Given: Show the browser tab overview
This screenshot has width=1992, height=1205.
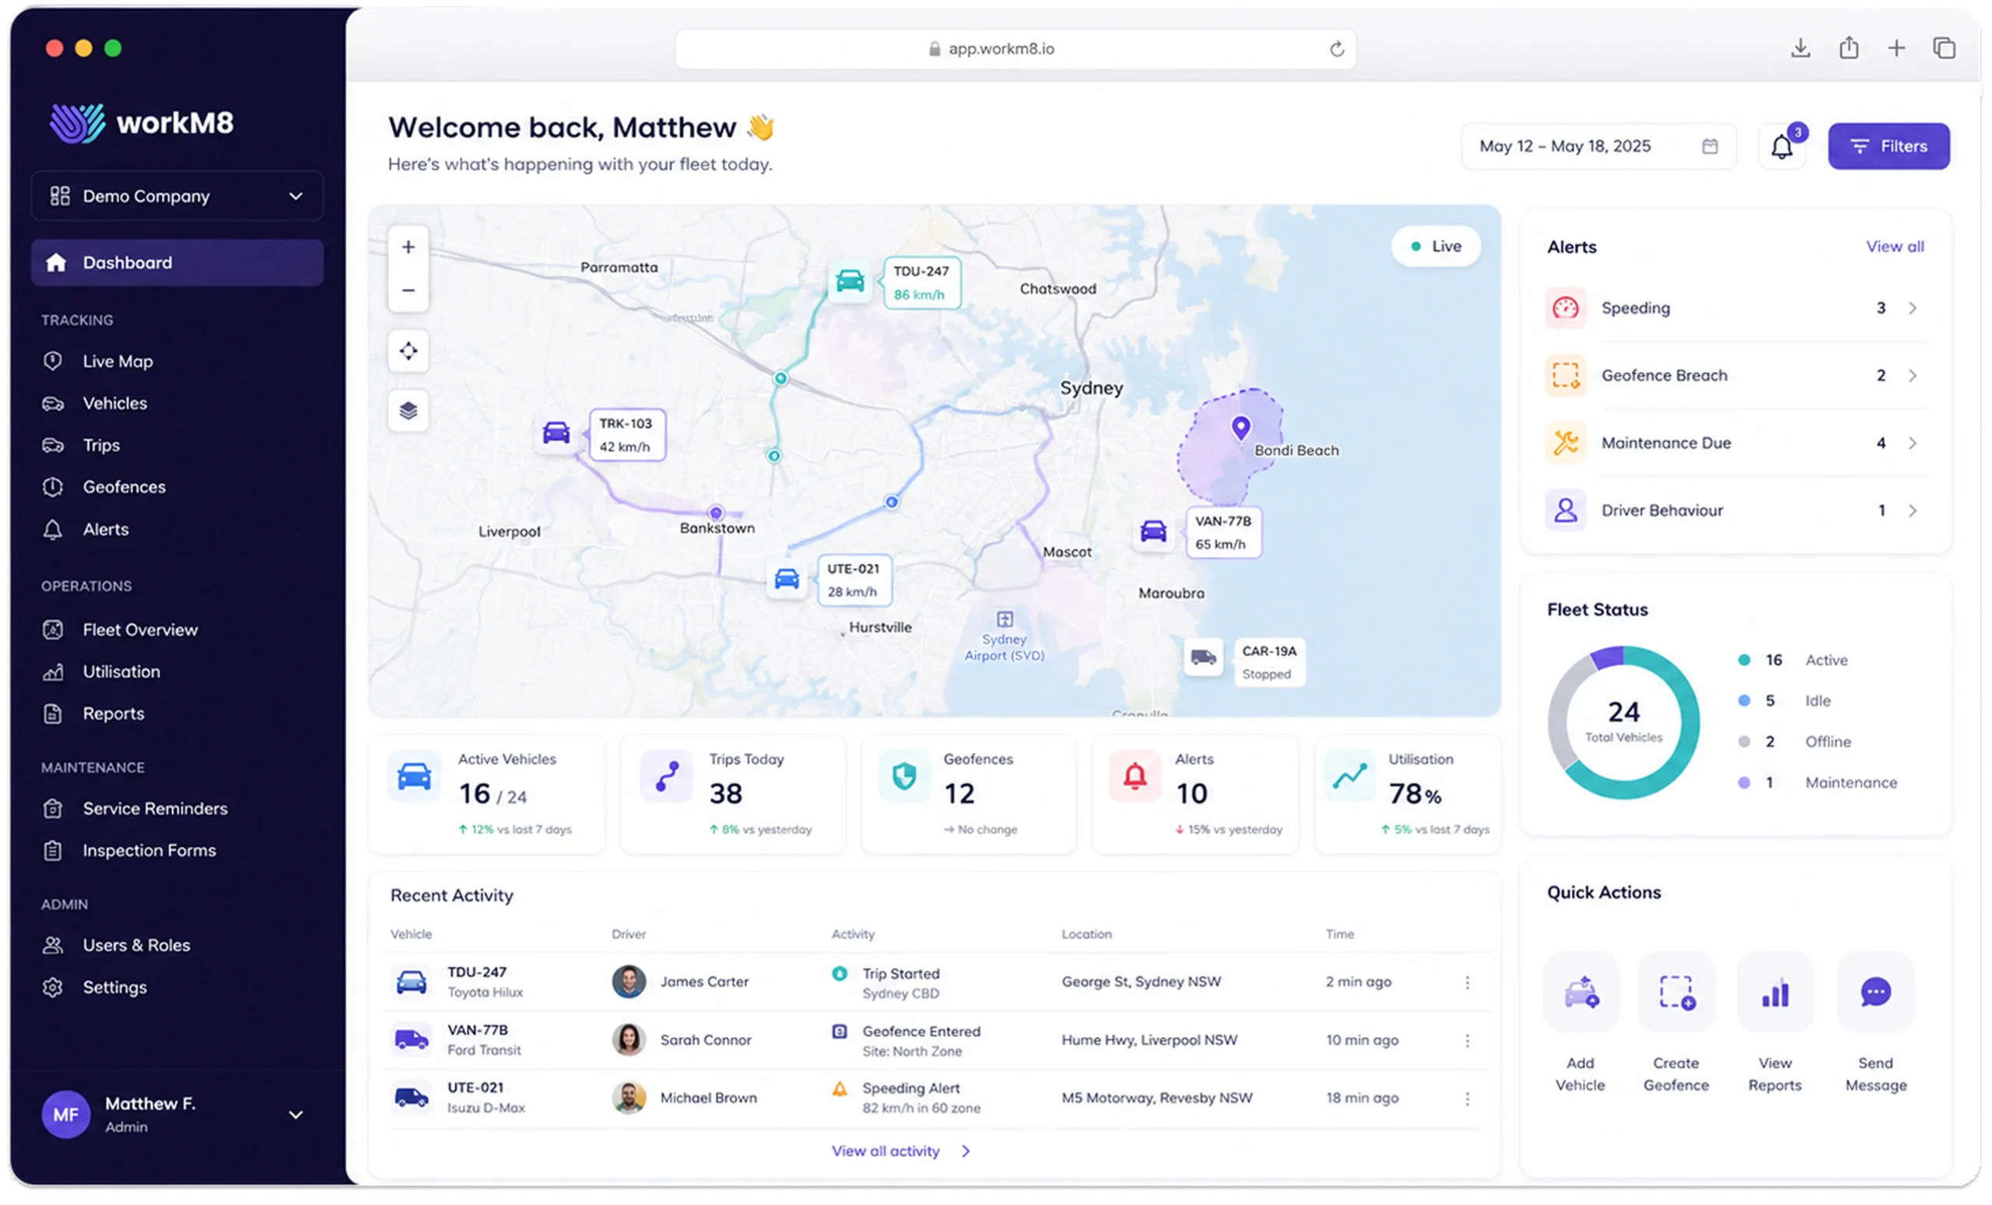Looking at the screenshot, I should (1944, 48).
